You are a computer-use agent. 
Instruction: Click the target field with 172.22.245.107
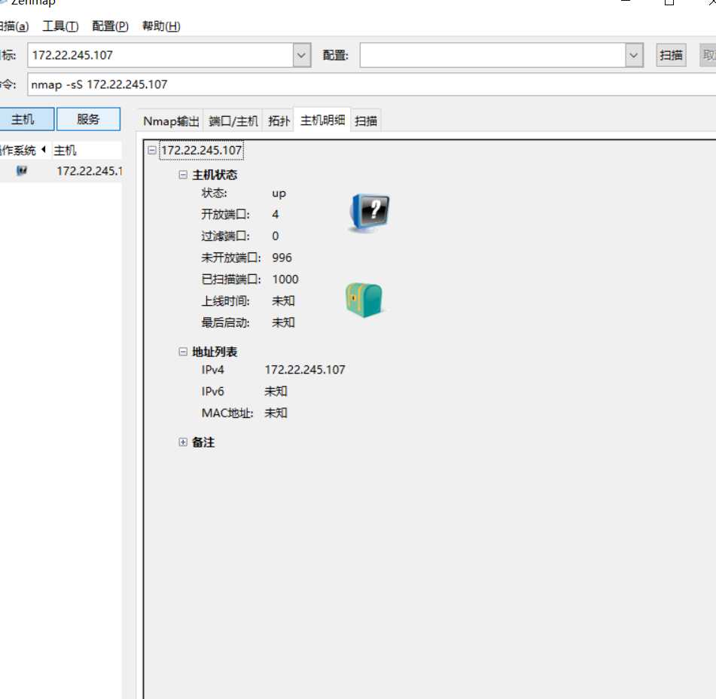click(160, 55)
